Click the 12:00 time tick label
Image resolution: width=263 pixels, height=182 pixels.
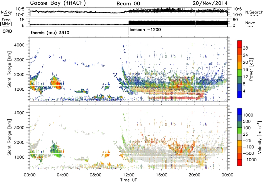pos(129,175)
